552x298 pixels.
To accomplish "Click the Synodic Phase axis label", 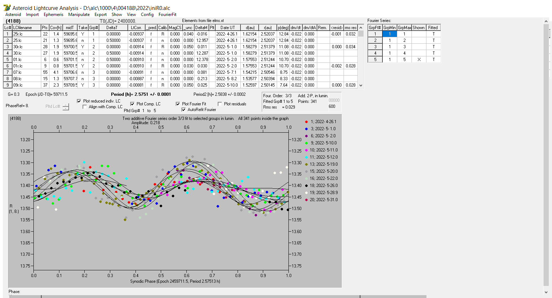I will (175, 281).
